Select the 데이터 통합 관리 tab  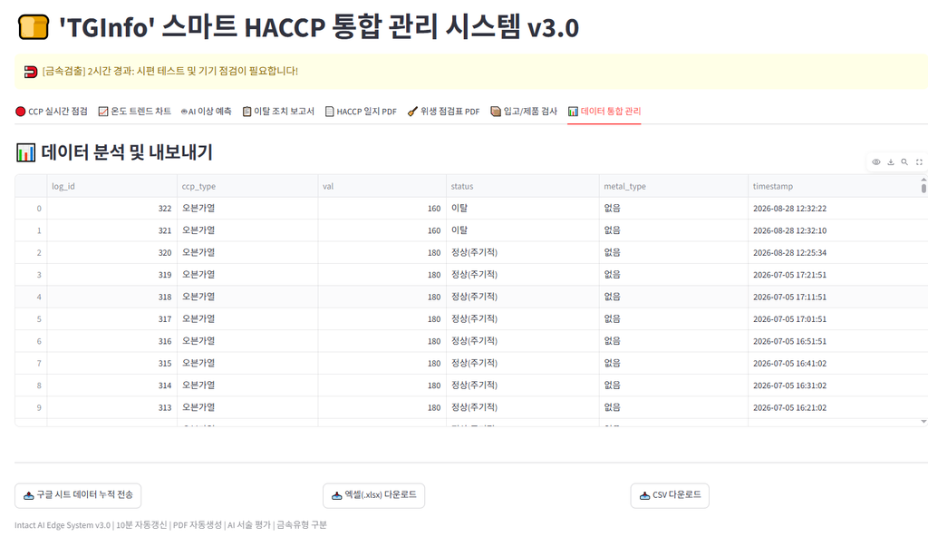point(604,112)
